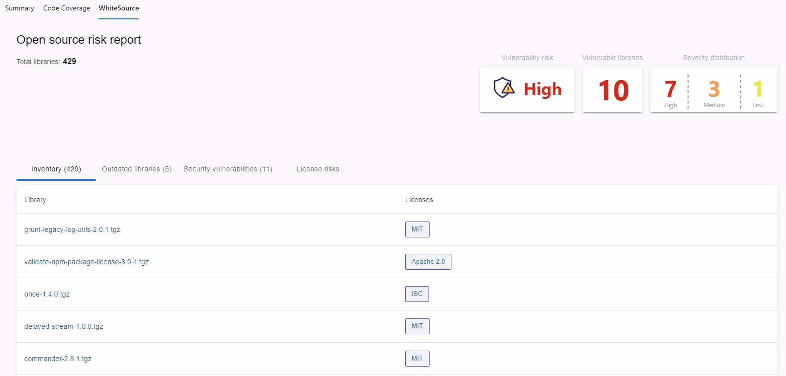Open validate-npm-package-license-3.0.4.tgz link

point(87,262)
